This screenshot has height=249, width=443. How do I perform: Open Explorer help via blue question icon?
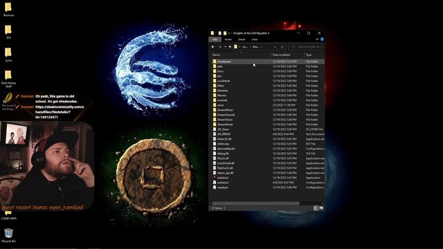point(322,39)
